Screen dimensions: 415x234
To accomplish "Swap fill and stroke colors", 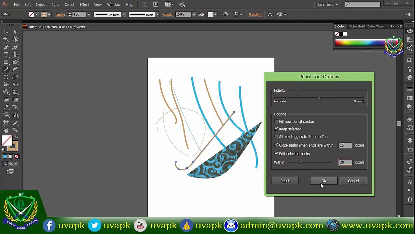I will coord(16,137).
